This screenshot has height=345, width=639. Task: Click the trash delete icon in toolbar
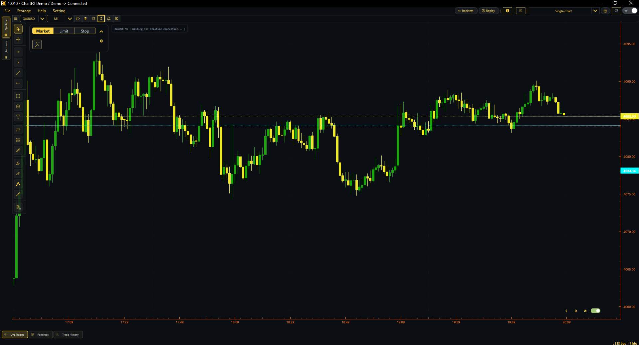tap(86, 19)
